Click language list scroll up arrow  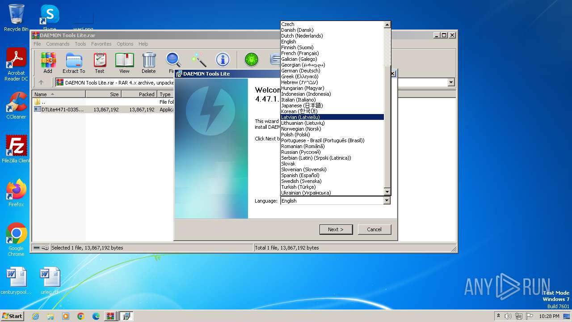387,25
